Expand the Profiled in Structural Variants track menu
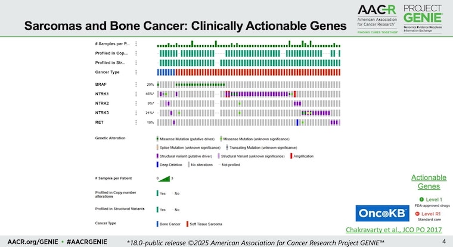 [x=136, y=62]
